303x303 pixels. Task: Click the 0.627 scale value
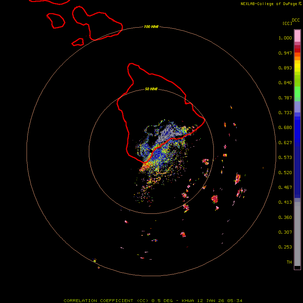285,143
